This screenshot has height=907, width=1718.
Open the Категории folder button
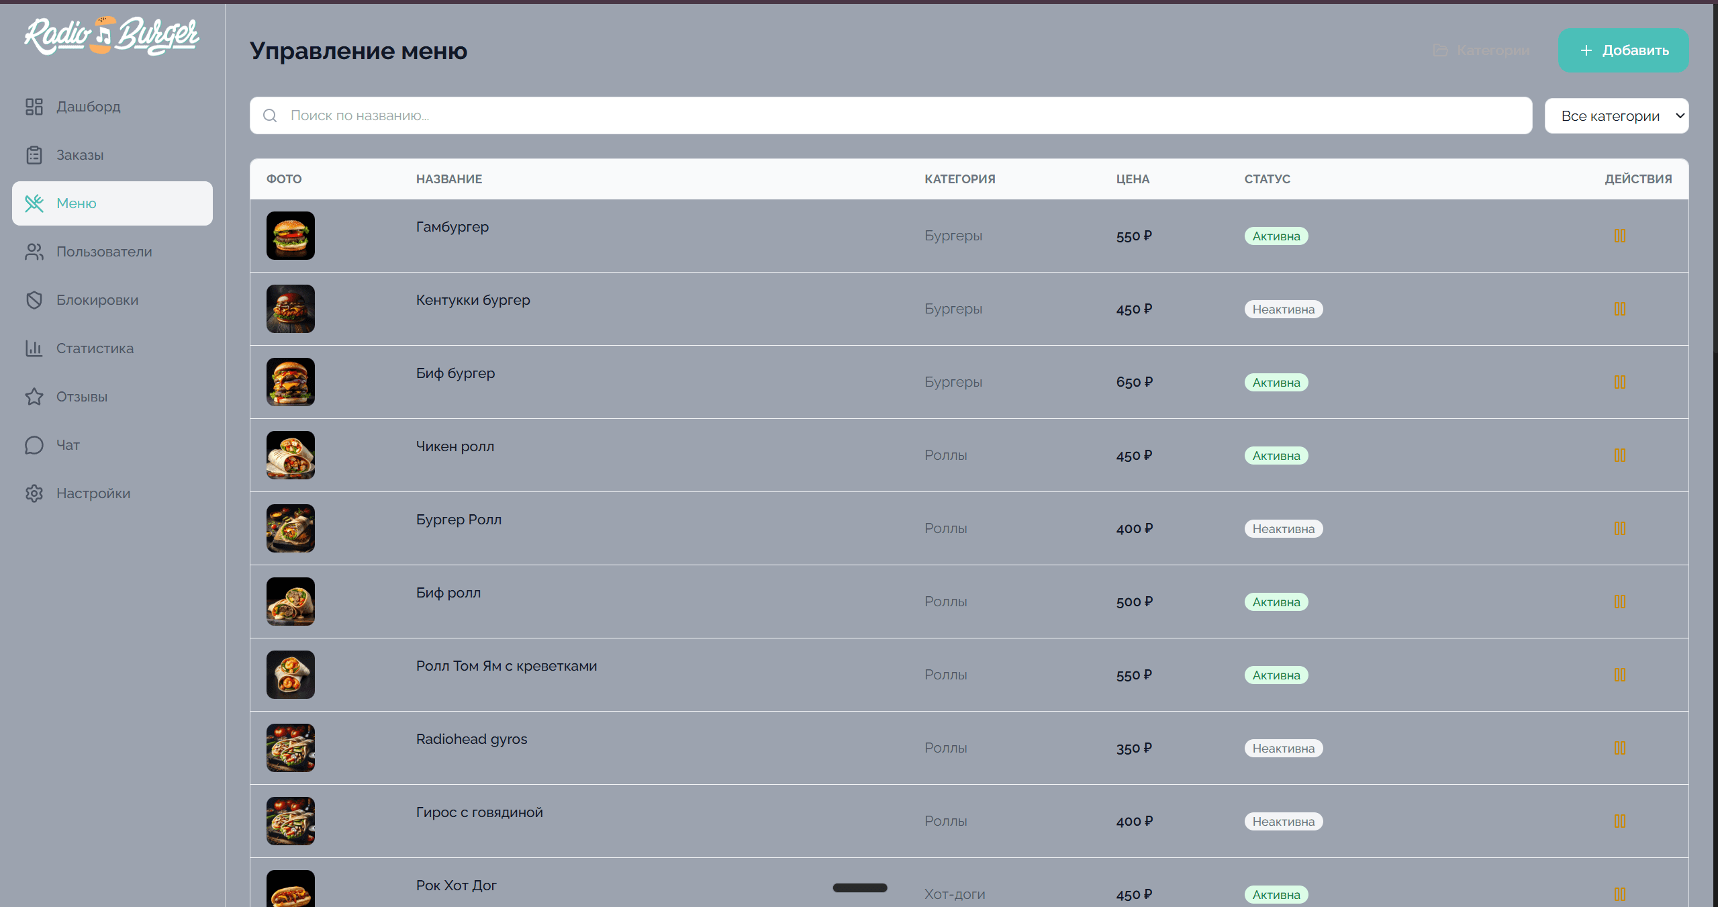tap(1481, 50)
